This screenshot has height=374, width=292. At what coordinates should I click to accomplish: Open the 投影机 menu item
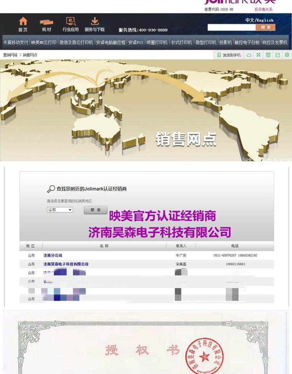pos(225,42)
